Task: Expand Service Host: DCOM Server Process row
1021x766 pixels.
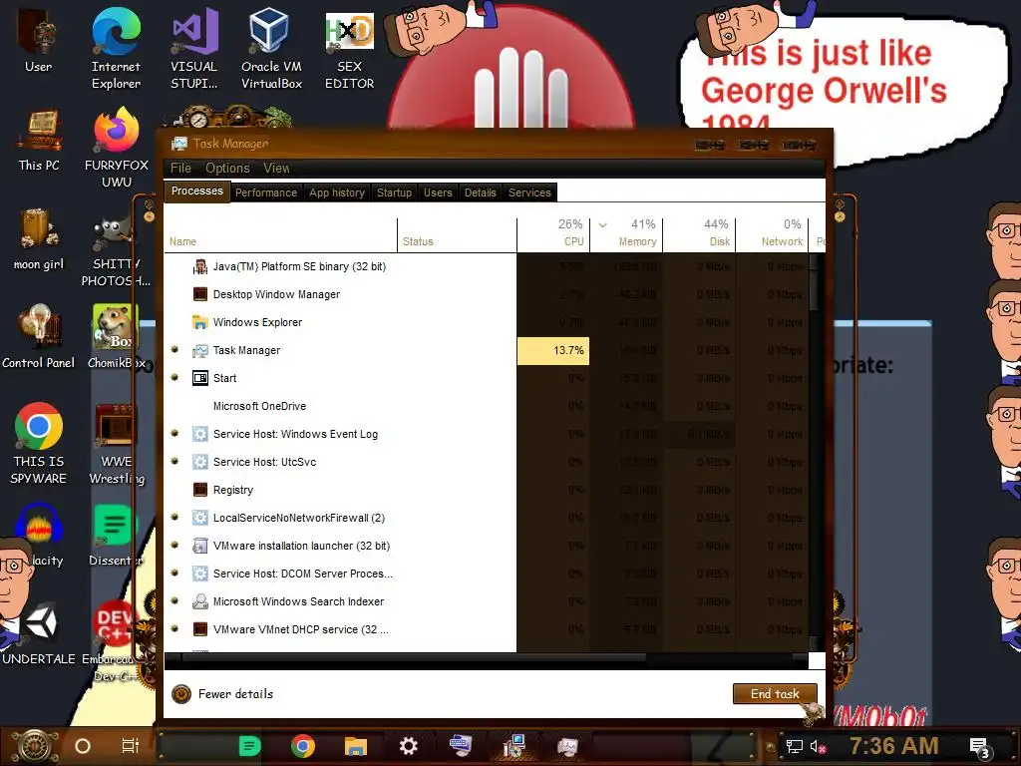Action: click(174, 574)
